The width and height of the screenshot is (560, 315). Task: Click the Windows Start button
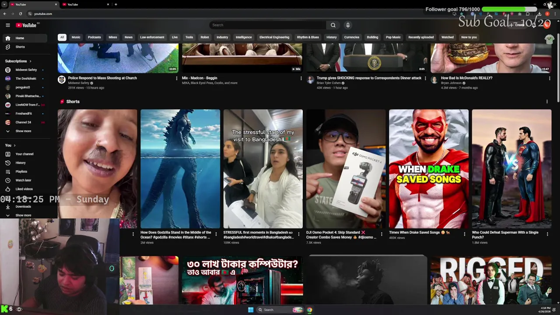250,310
